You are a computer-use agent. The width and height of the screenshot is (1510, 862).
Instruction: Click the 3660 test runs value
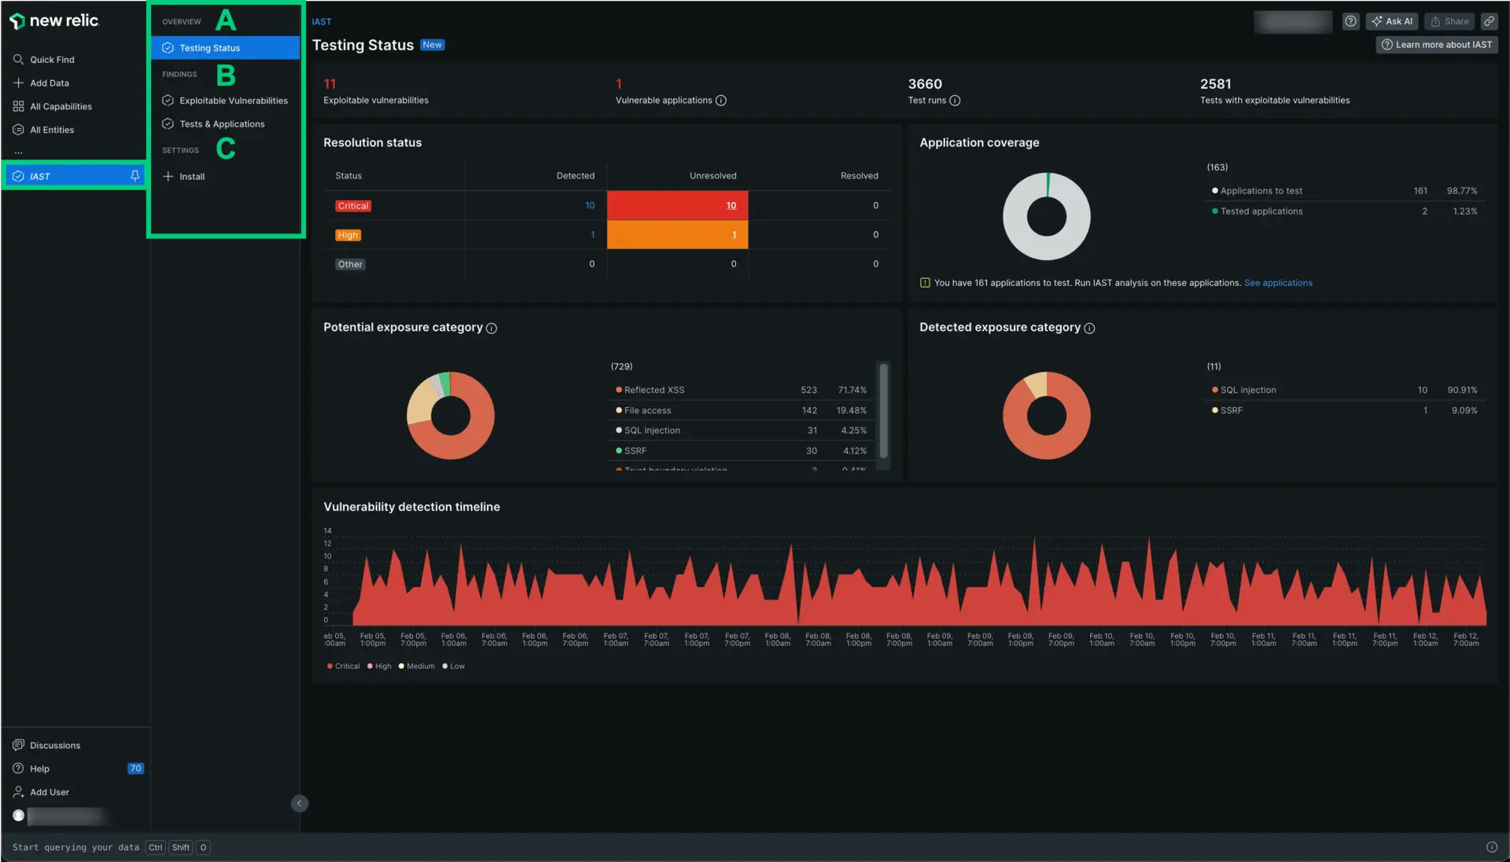click(925, 84)
